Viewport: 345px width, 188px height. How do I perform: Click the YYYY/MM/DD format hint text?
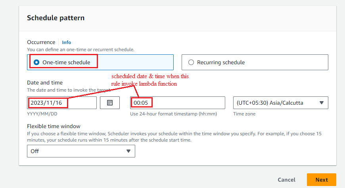[x=42, y=114]
